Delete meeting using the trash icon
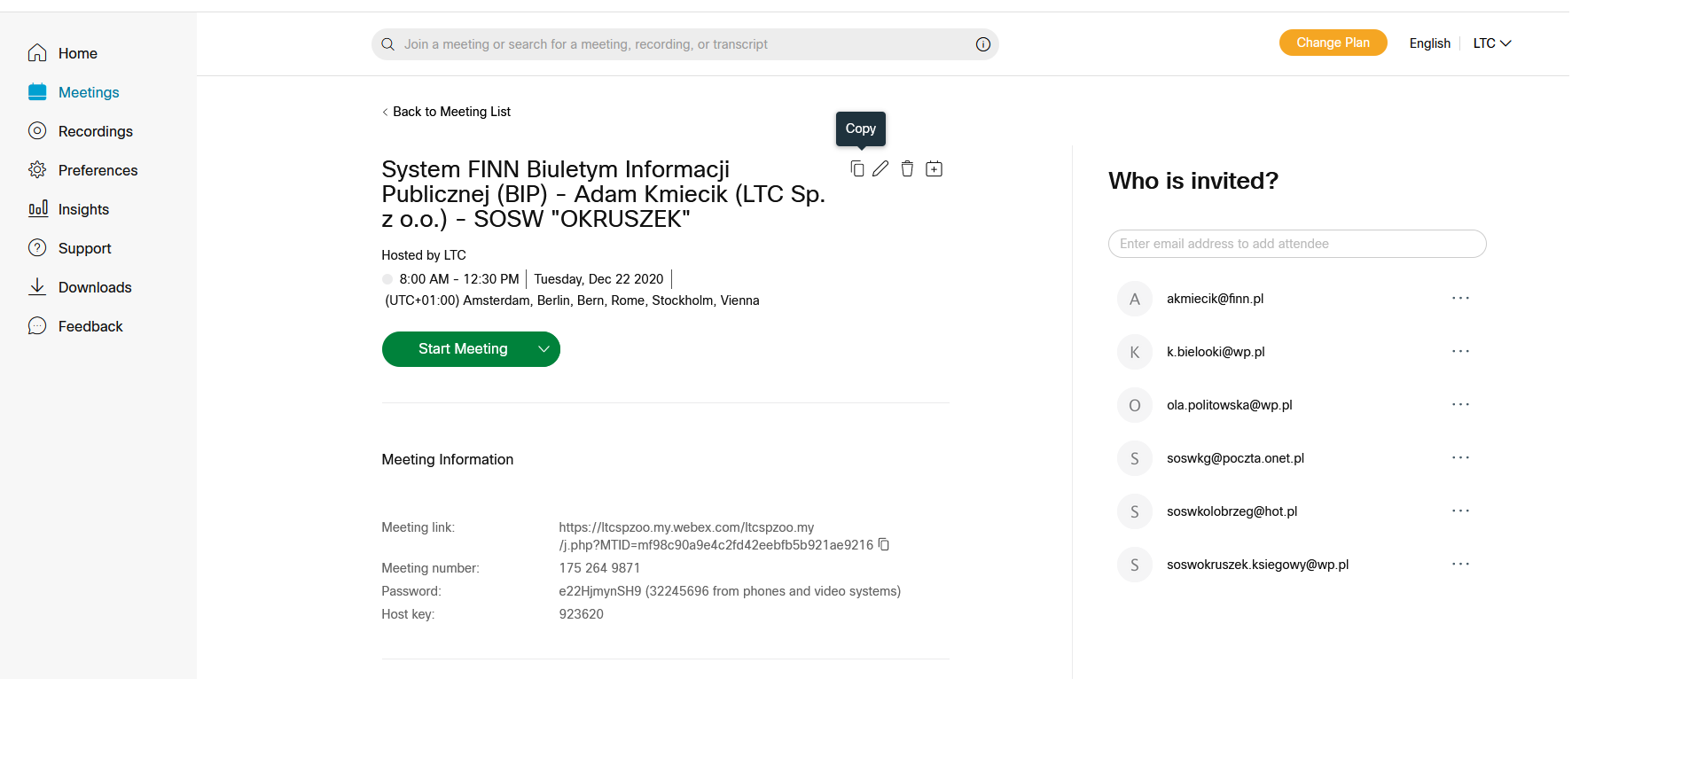This screenshot has width=1697, height=772. [907, 169]
